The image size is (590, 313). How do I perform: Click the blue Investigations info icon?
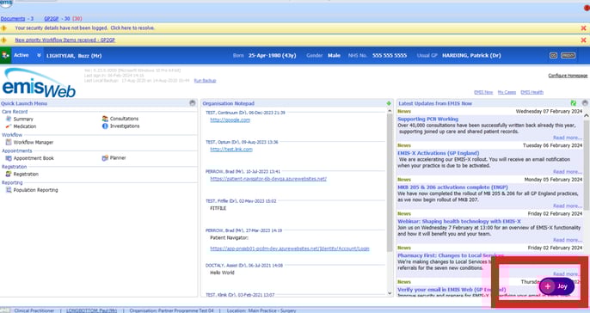coord(105,126)
